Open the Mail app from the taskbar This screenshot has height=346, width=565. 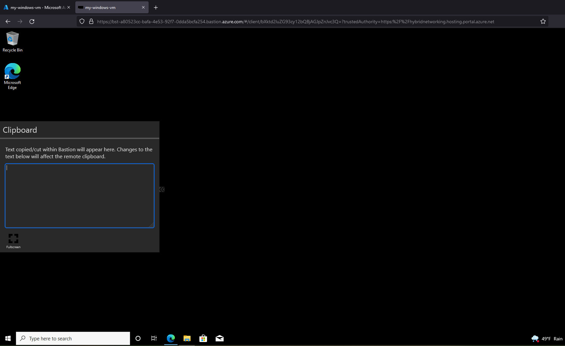(220, 338)
